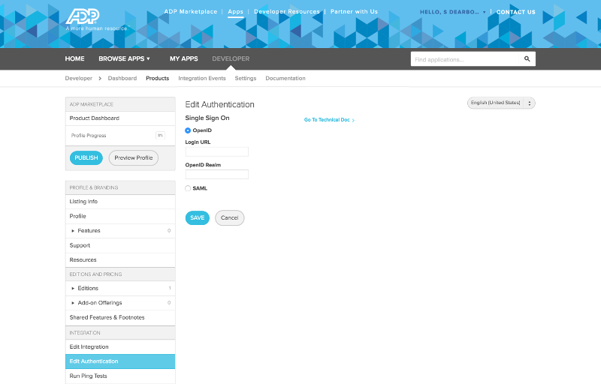Open Partner with Us link
Image resolution: width=601 pixels, height=384 pixels.
point(354,11)
